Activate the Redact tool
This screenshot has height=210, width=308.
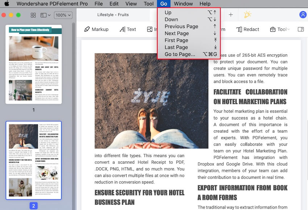tap(248, 29)
